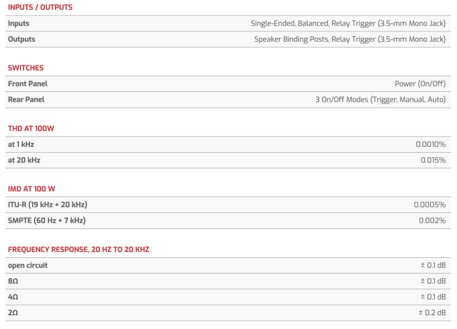The height and width of the screenshot is (329, 457).
Task: Click the Speaker Binding Posts outputs value
Action: pyautogui.click(x=350, y=39)
